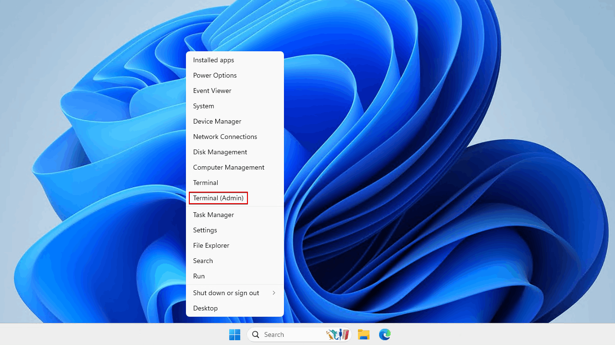Open Disk Management
This screenshot has height=345, width=615.
[x=220, y=152]
